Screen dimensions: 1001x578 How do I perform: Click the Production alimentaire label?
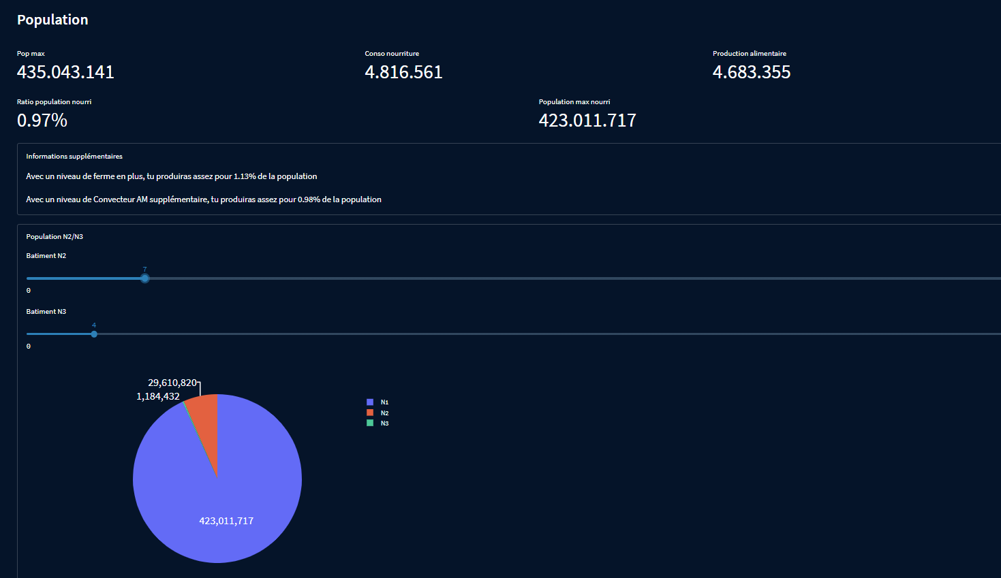(750, 54)
